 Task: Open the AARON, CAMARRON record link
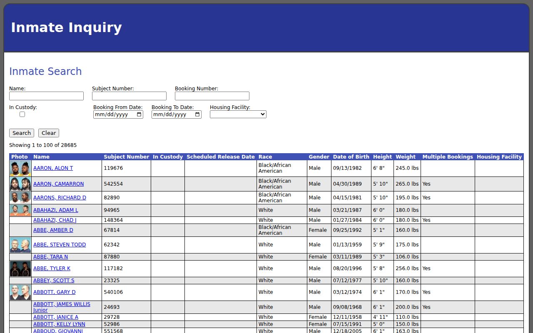pos(58,184)
